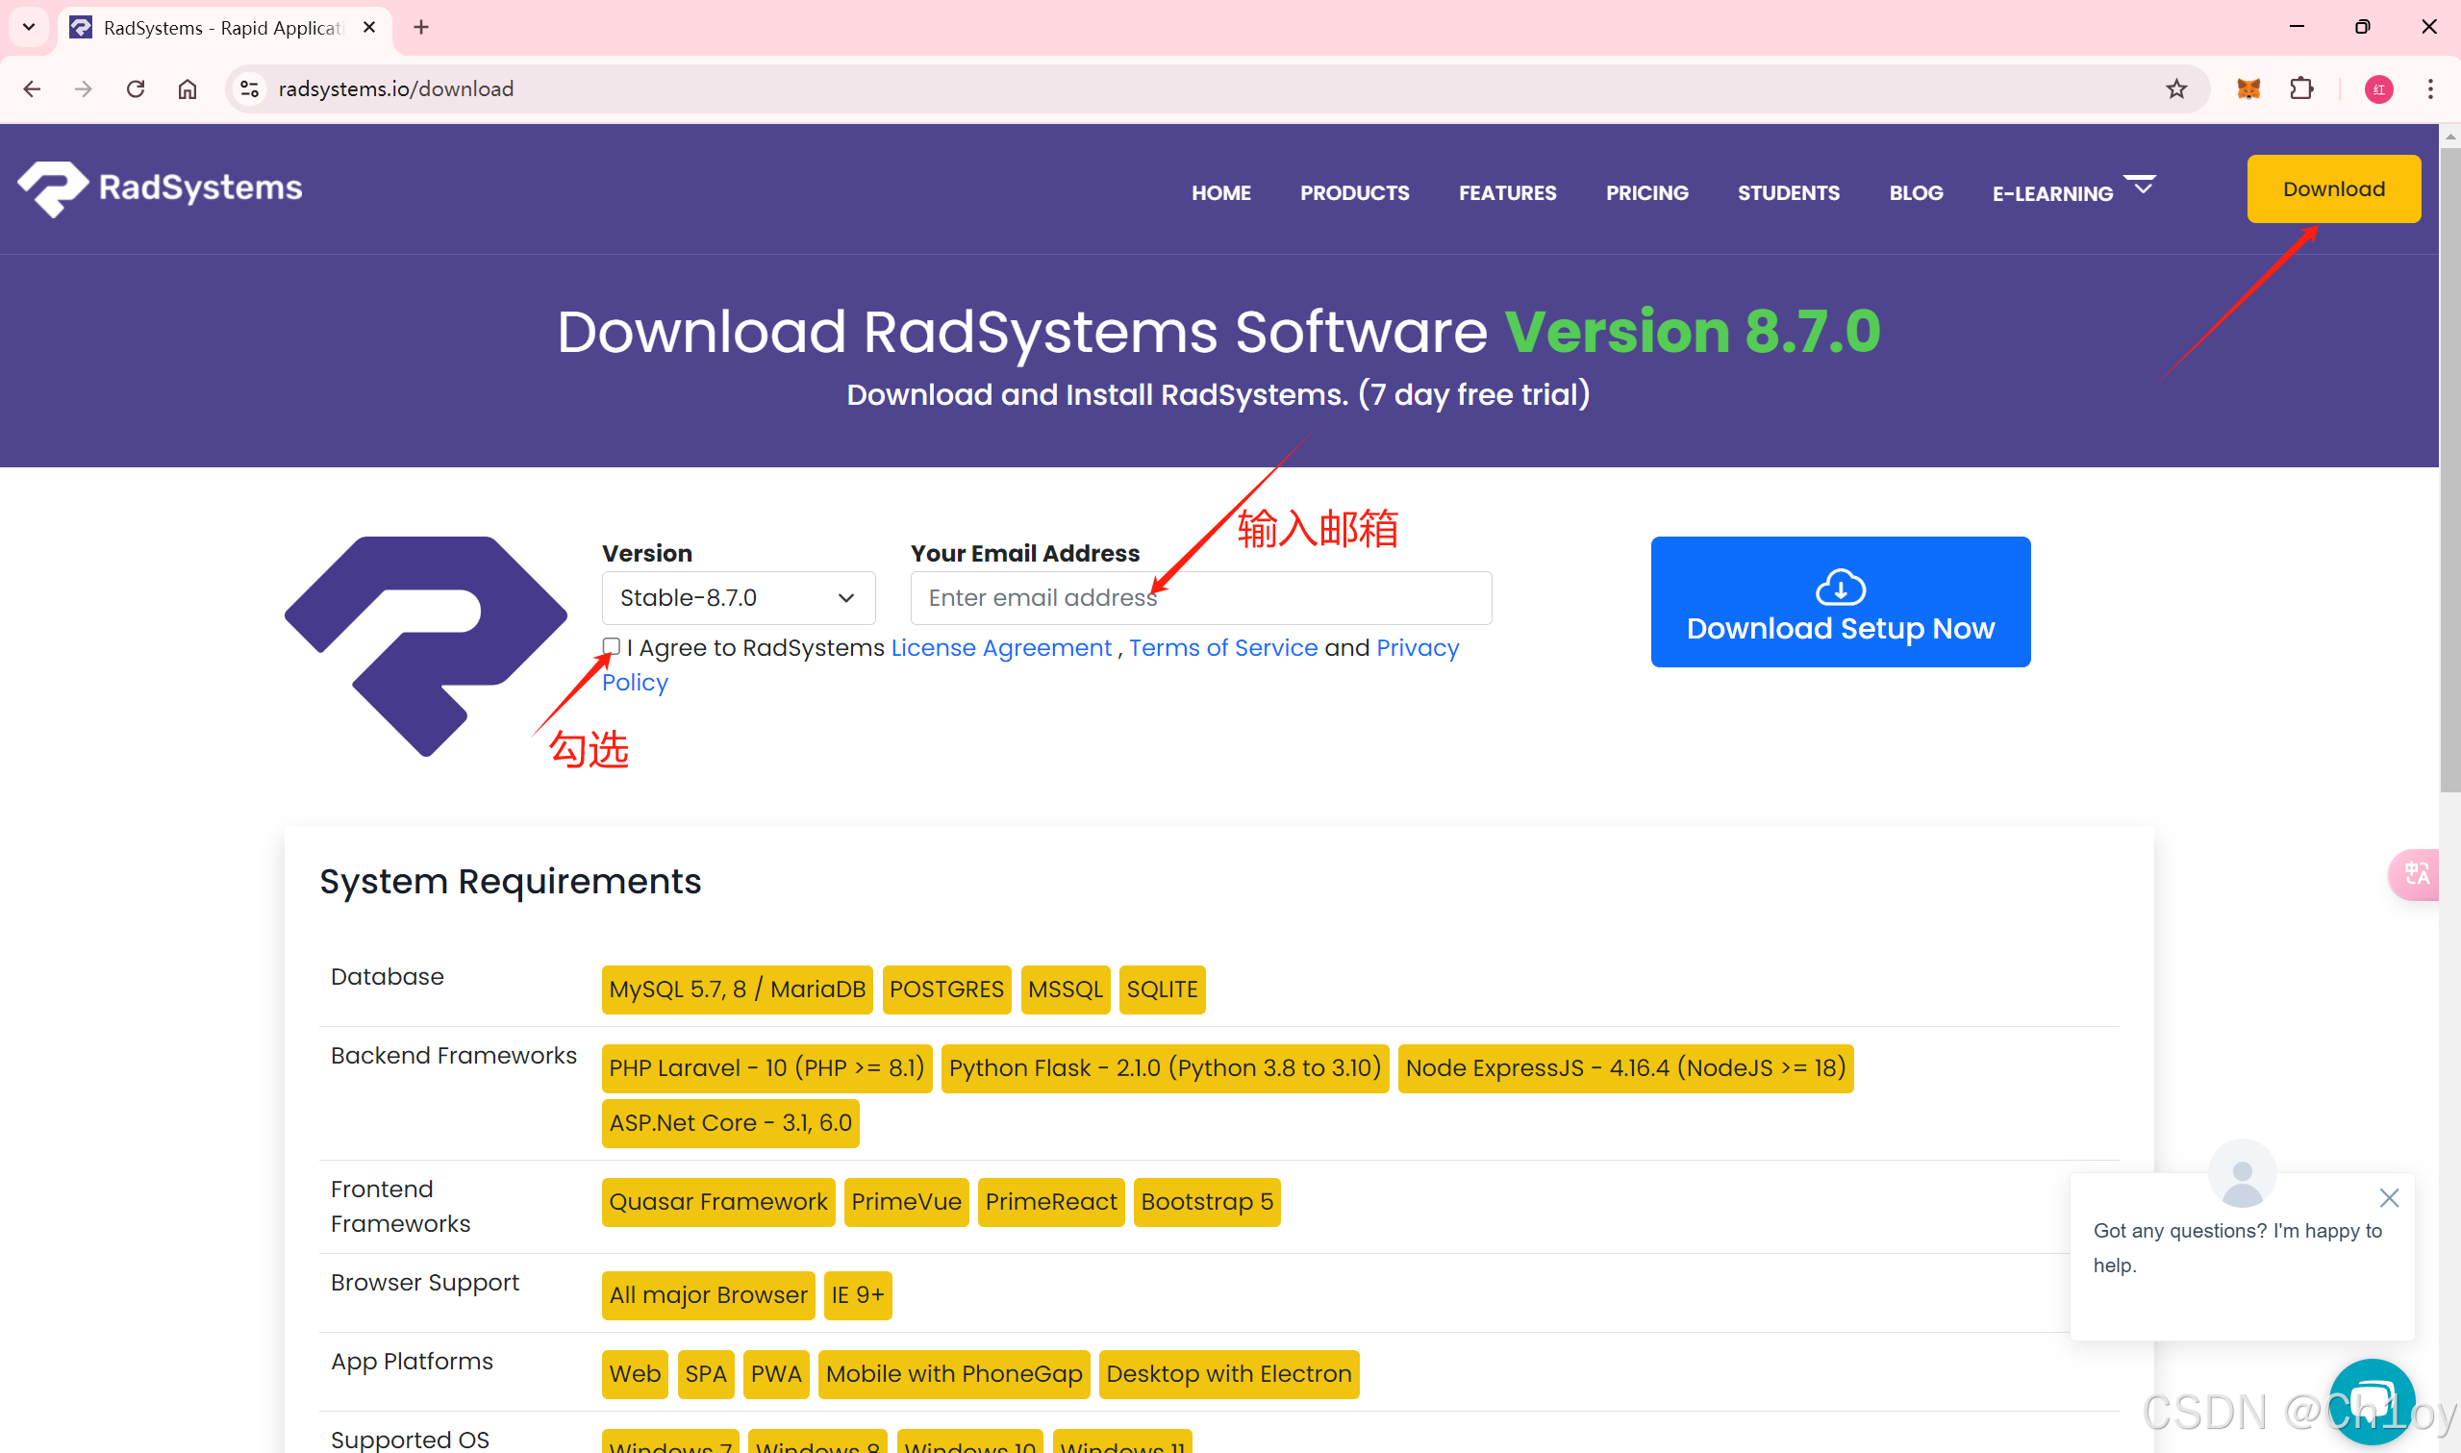Click the PHP Laravel - 10 tag

[766, 1068]
